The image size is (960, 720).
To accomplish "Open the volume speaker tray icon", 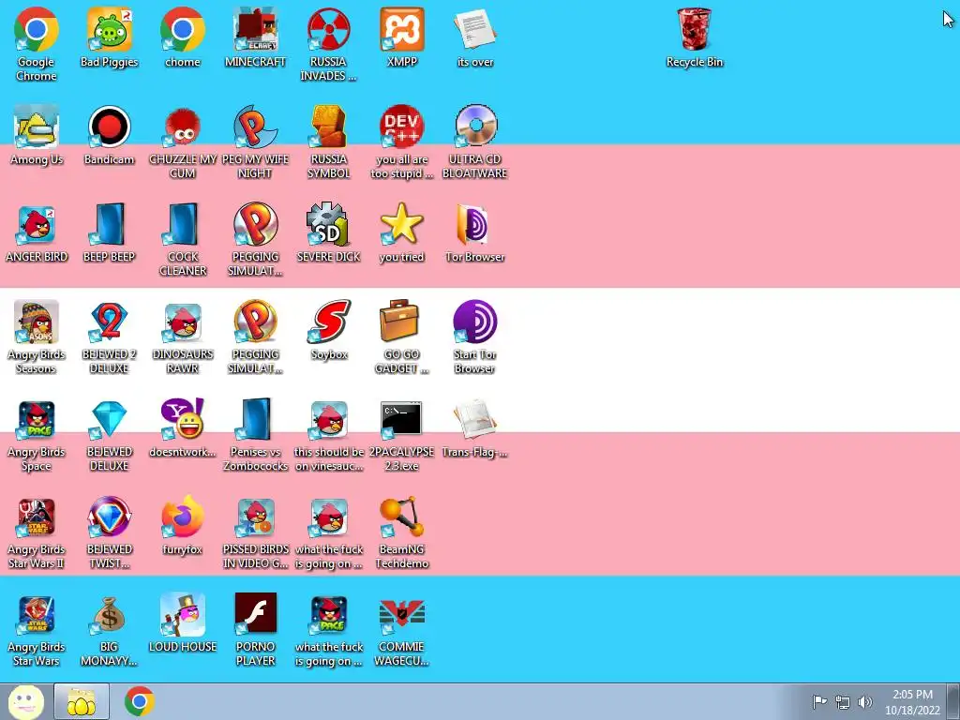I will point(865,702).
